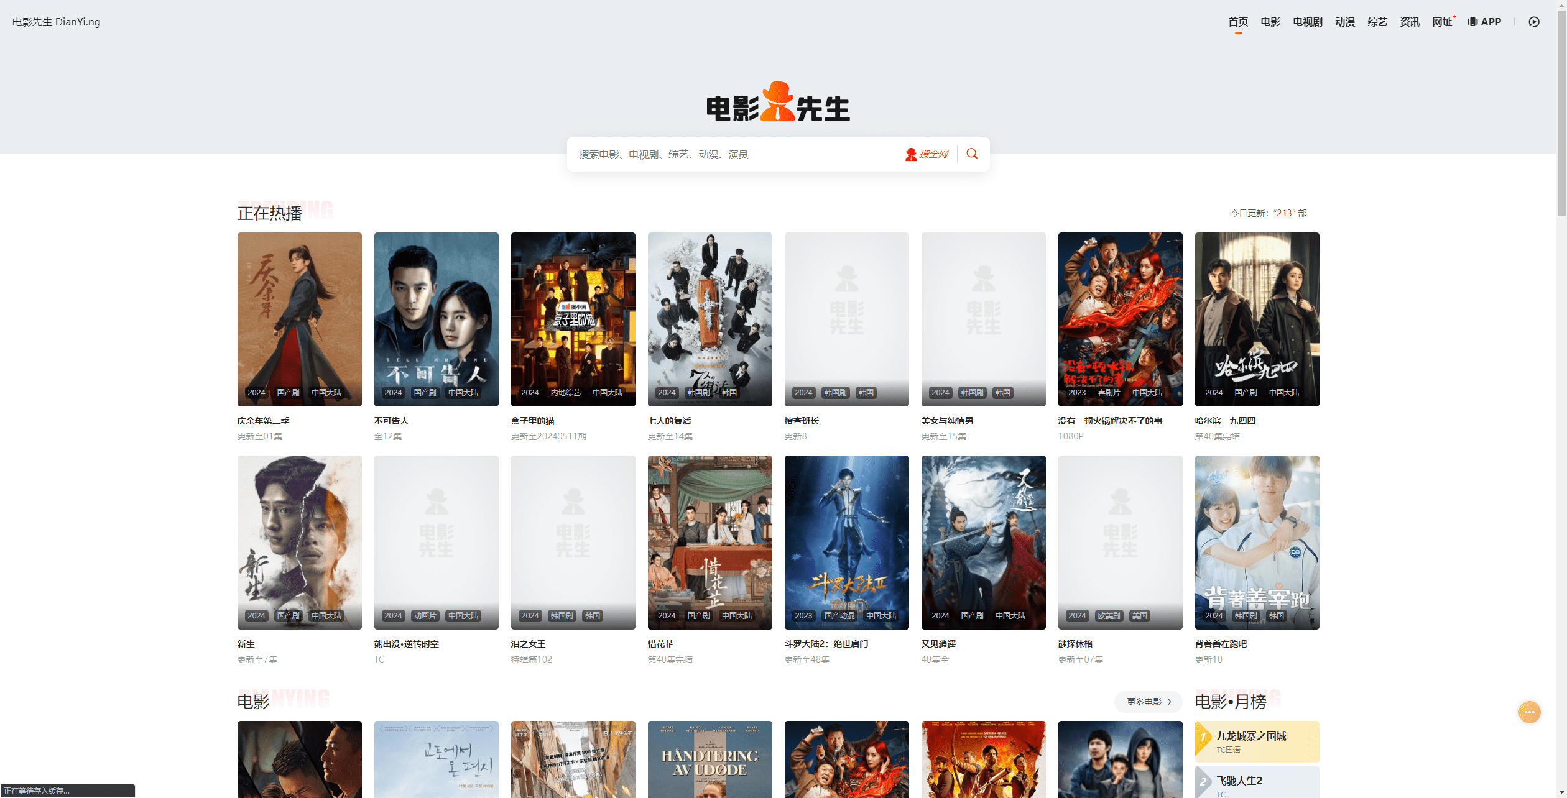Open 不可告人 poster

pos(436,319)
